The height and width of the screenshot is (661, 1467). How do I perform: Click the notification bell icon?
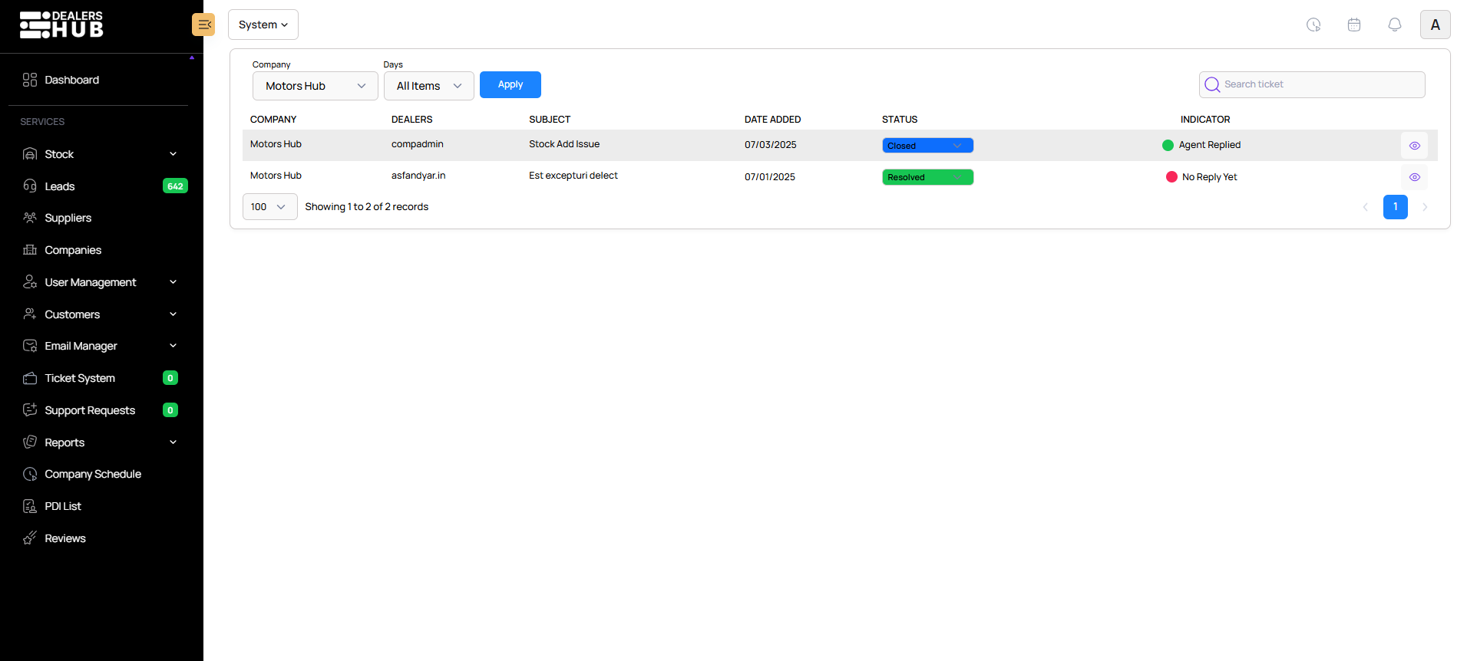click(1394, 25)
